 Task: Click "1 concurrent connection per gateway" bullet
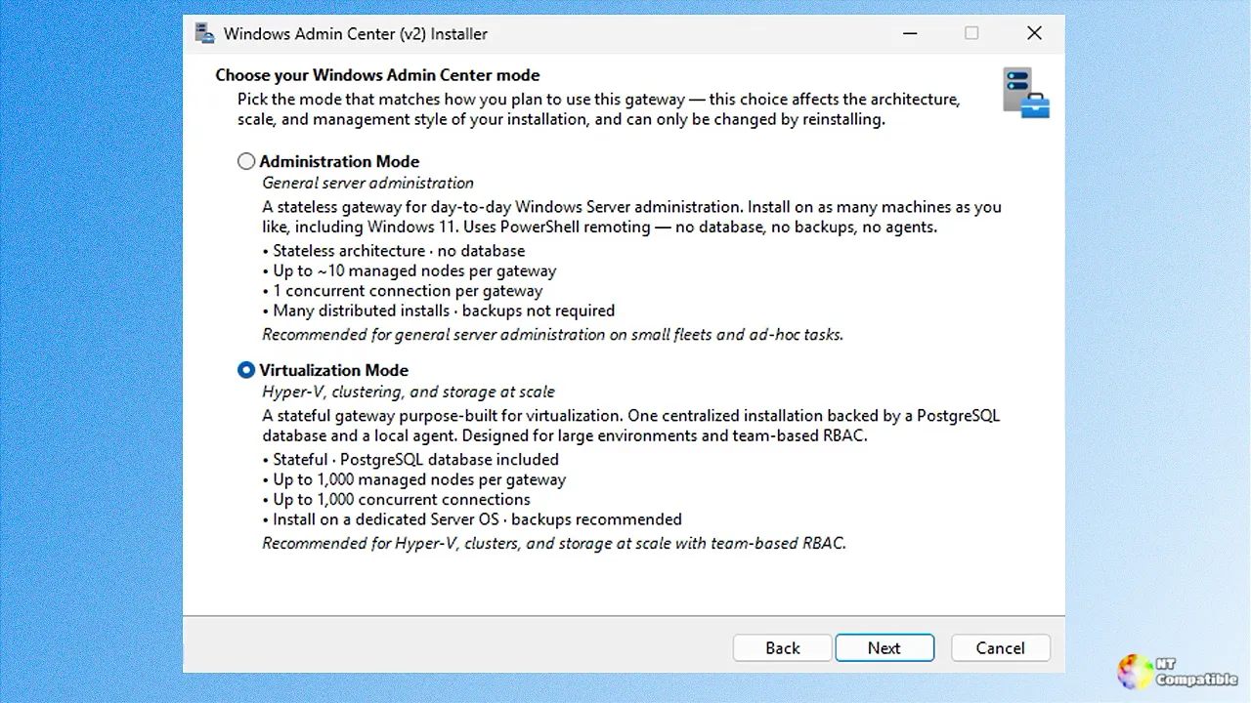(x=403, y=290)
